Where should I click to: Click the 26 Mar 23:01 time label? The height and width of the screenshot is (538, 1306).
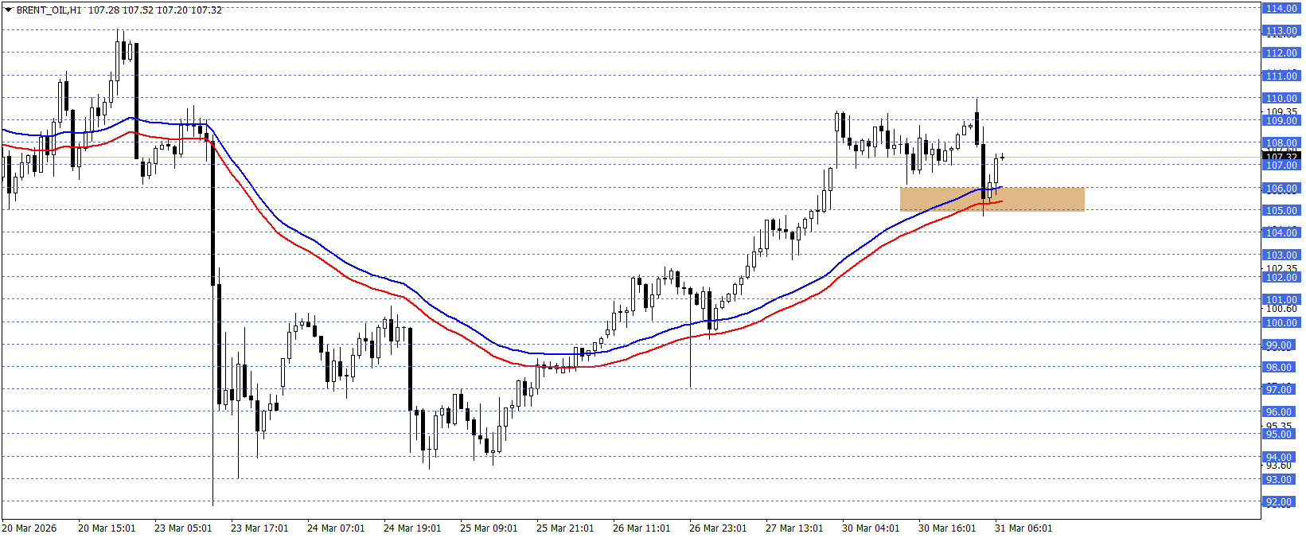click(718, 528)
